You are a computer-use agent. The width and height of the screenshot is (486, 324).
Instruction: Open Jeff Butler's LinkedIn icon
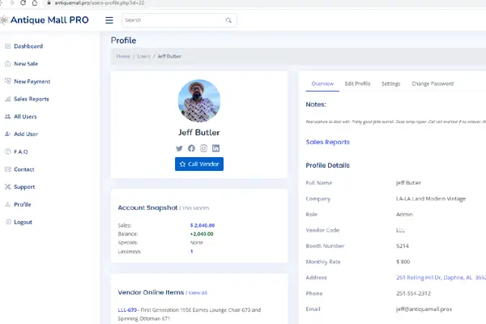tap(215, 148)
